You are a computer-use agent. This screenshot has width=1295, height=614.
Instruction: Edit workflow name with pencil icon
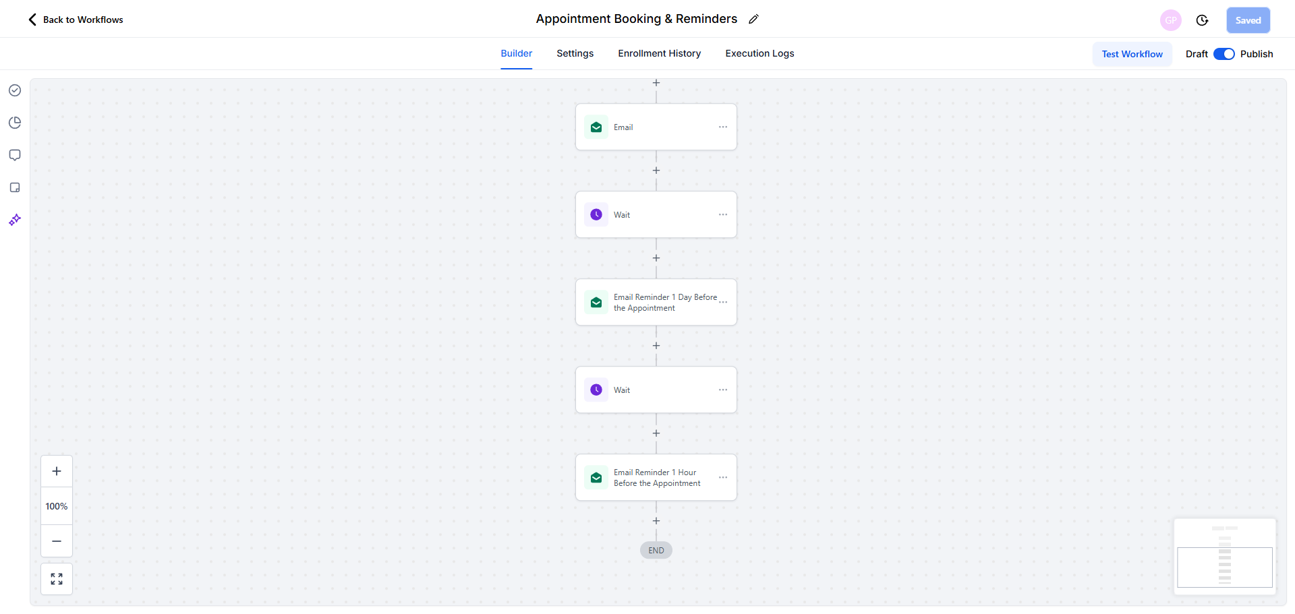point(753,20)
